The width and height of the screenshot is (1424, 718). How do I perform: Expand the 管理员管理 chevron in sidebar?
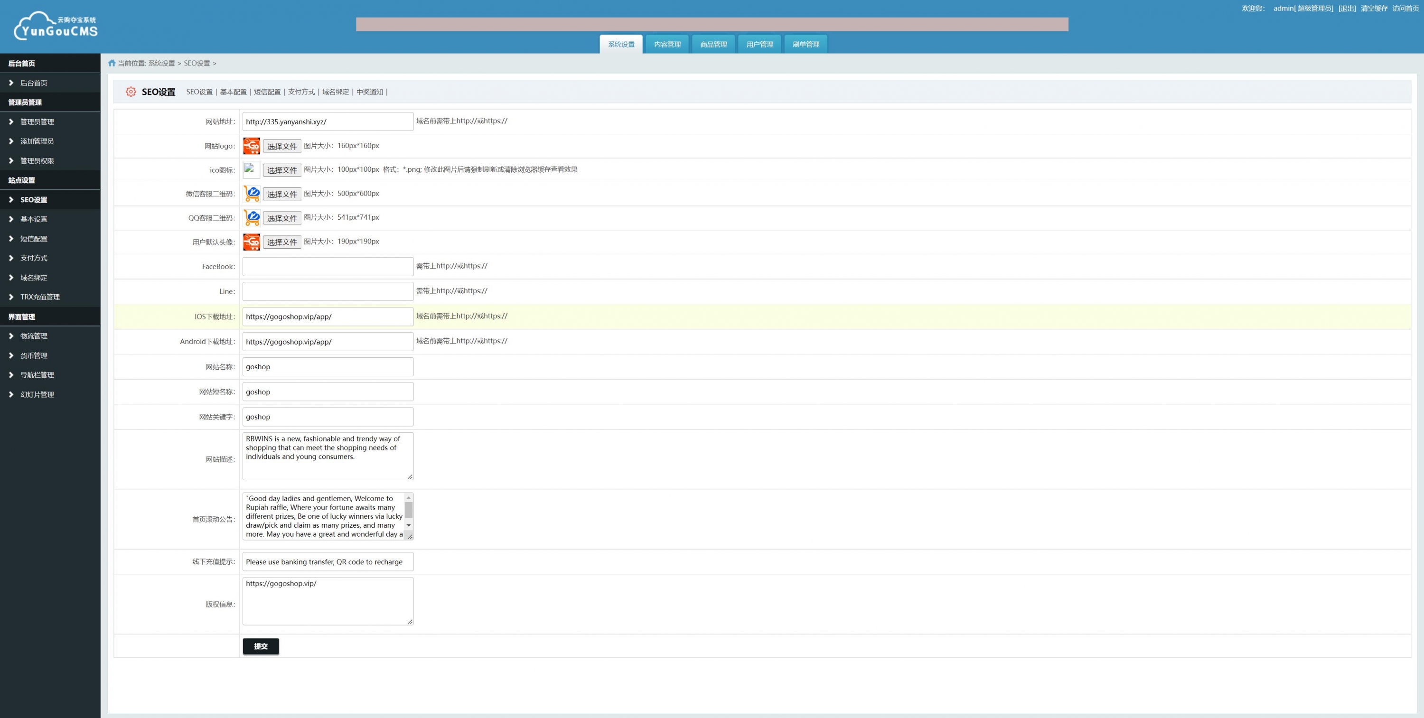tap(11, 121)
